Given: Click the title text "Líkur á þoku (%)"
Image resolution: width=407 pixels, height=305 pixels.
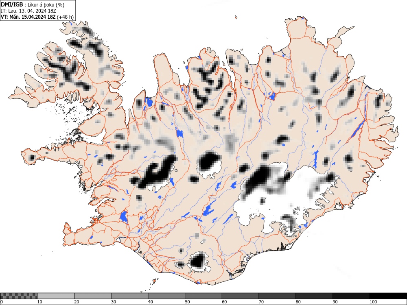Looking at the screenshot, I should pos(46,4).
